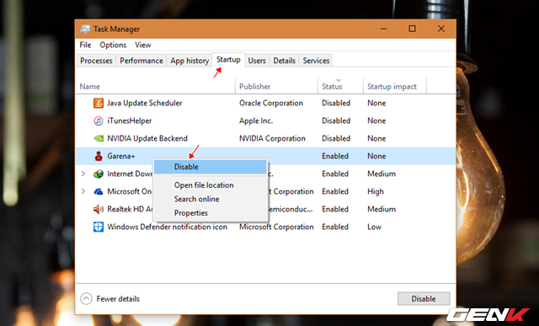Sort by the Name column header
539x326 pixels.
tap(155, 86)
